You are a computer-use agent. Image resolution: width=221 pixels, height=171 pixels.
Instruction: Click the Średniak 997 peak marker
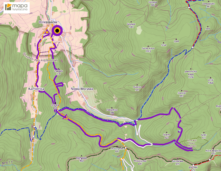click(x=182, y=91)
